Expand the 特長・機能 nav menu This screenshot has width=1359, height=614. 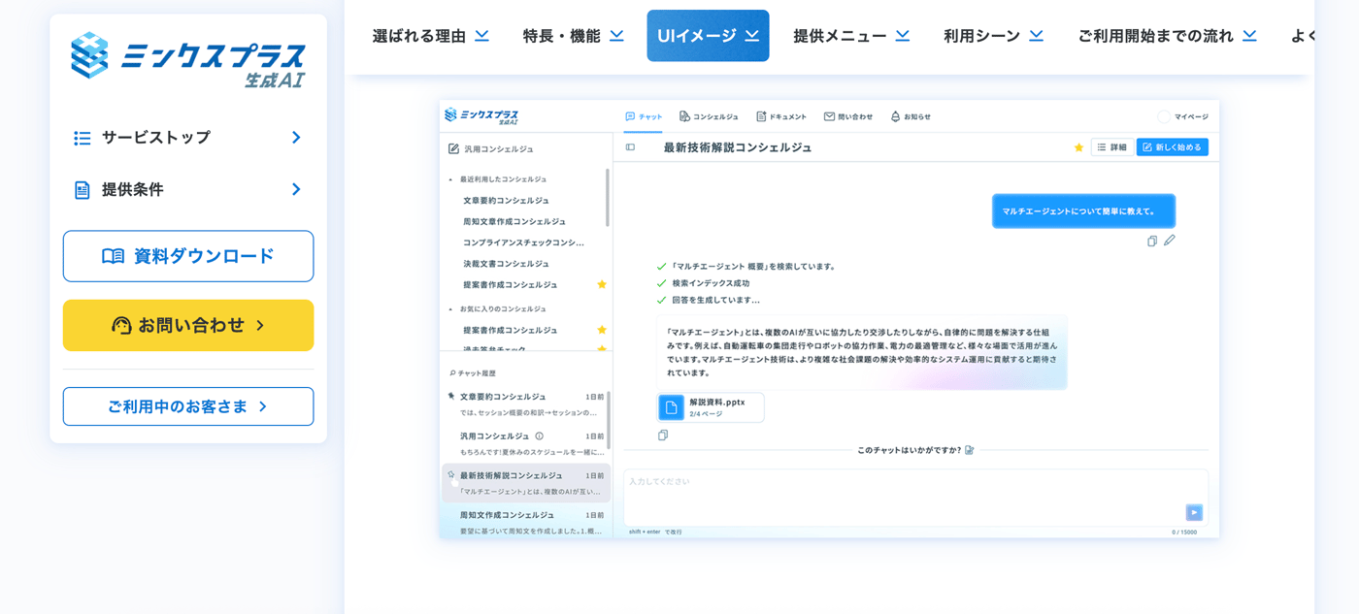(x=573, y=36)
